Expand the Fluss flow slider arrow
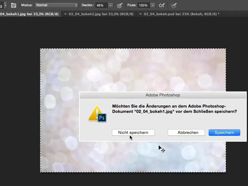248x186 pixels. click(153, 5)
